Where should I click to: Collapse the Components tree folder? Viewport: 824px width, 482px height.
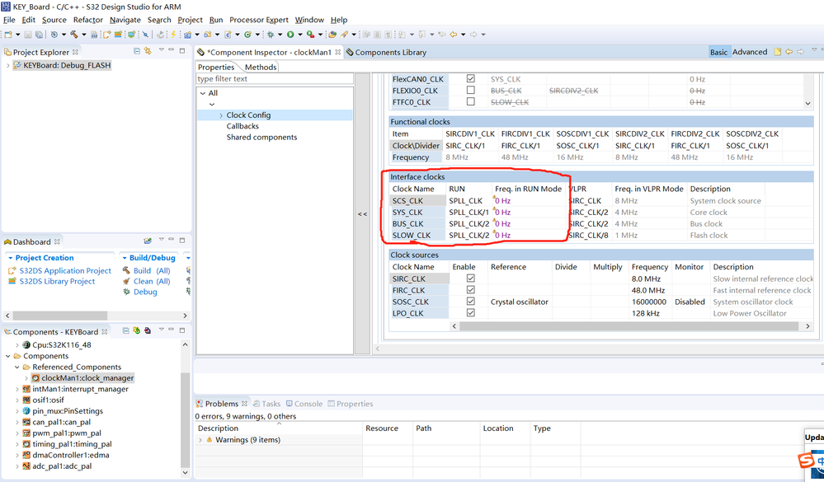[x=8, y=356]
